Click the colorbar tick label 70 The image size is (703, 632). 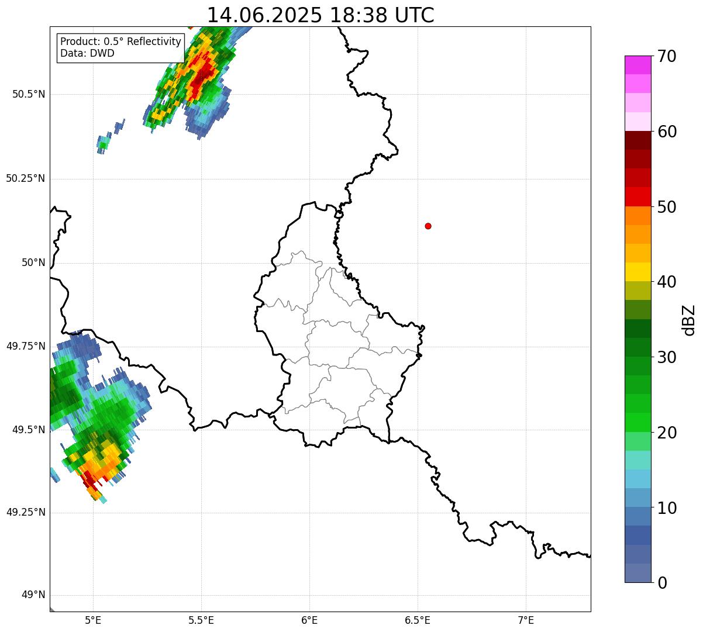pyautogui.click(x=667, y=56)
